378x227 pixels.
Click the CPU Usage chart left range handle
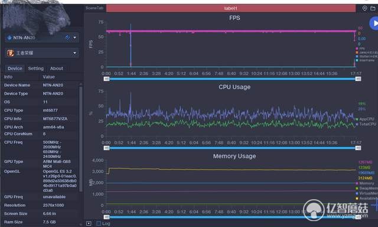point(106,148)
